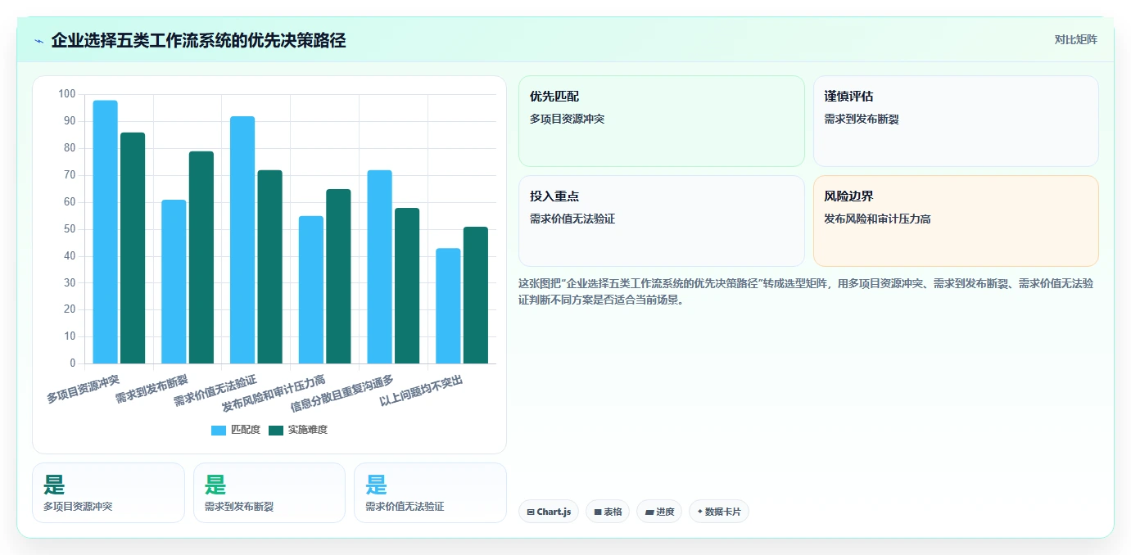1131x555 pixels.
Task: Click green 实施难度 bar for 发布风险和审计压力高
Action: (339, 276)
